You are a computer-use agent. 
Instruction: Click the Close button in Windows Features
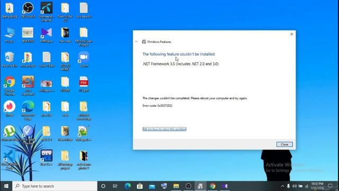click(x=284, y=144)
